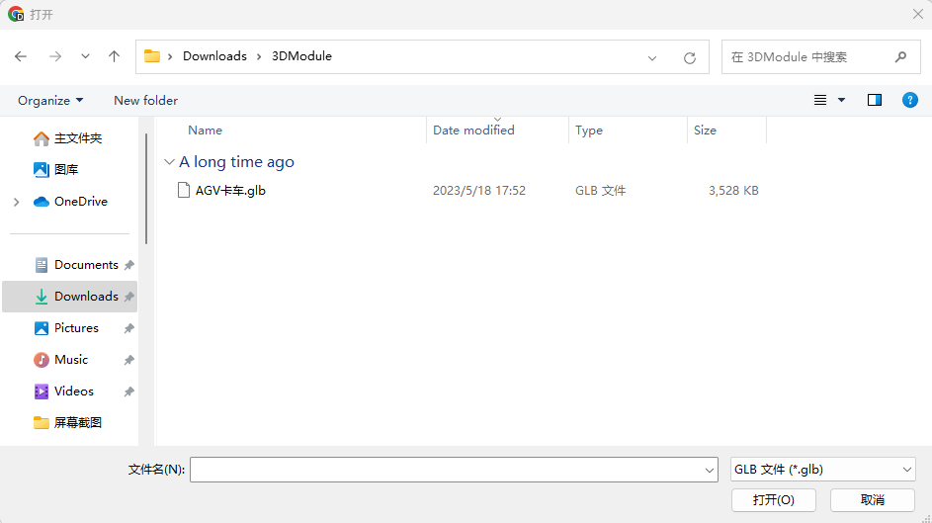Open Pictures in the sidebar
Viewport: 932px width, 523px height.
tap(76, 328)
